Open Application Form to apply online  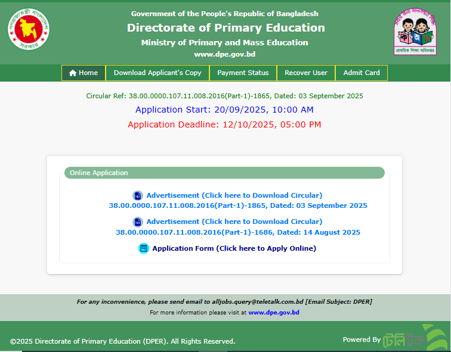234,248
